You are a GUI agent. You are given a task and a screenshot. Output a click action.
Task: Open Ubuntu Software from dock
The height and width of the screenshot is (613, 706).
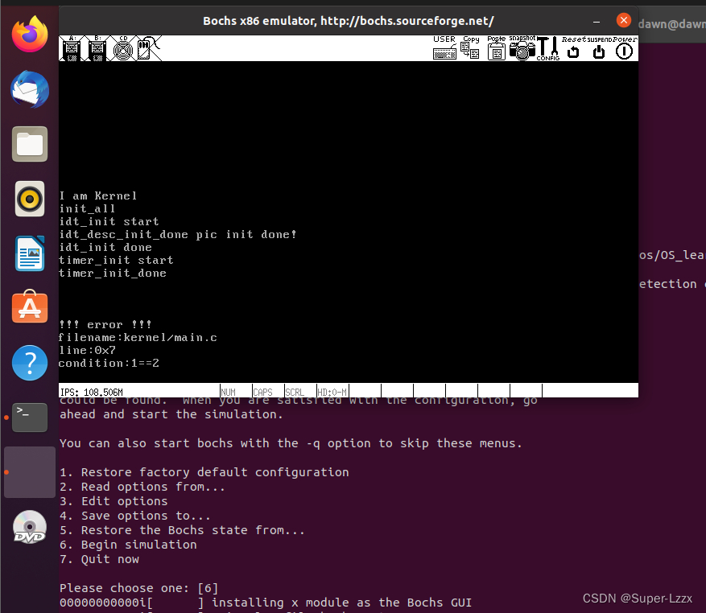pyautogui.click(x=30, y=308)
